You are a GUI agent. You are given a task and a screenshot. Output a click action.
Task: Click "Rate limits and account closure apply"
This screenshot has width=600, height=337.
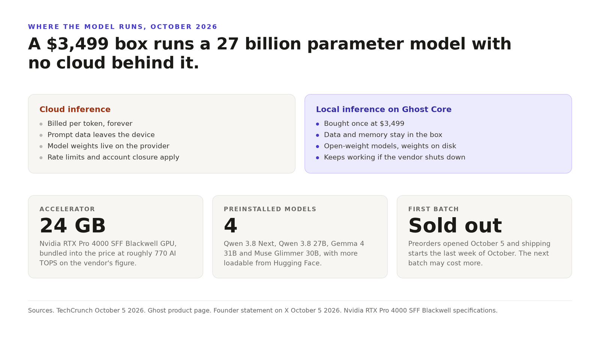(x=113, y=157)
